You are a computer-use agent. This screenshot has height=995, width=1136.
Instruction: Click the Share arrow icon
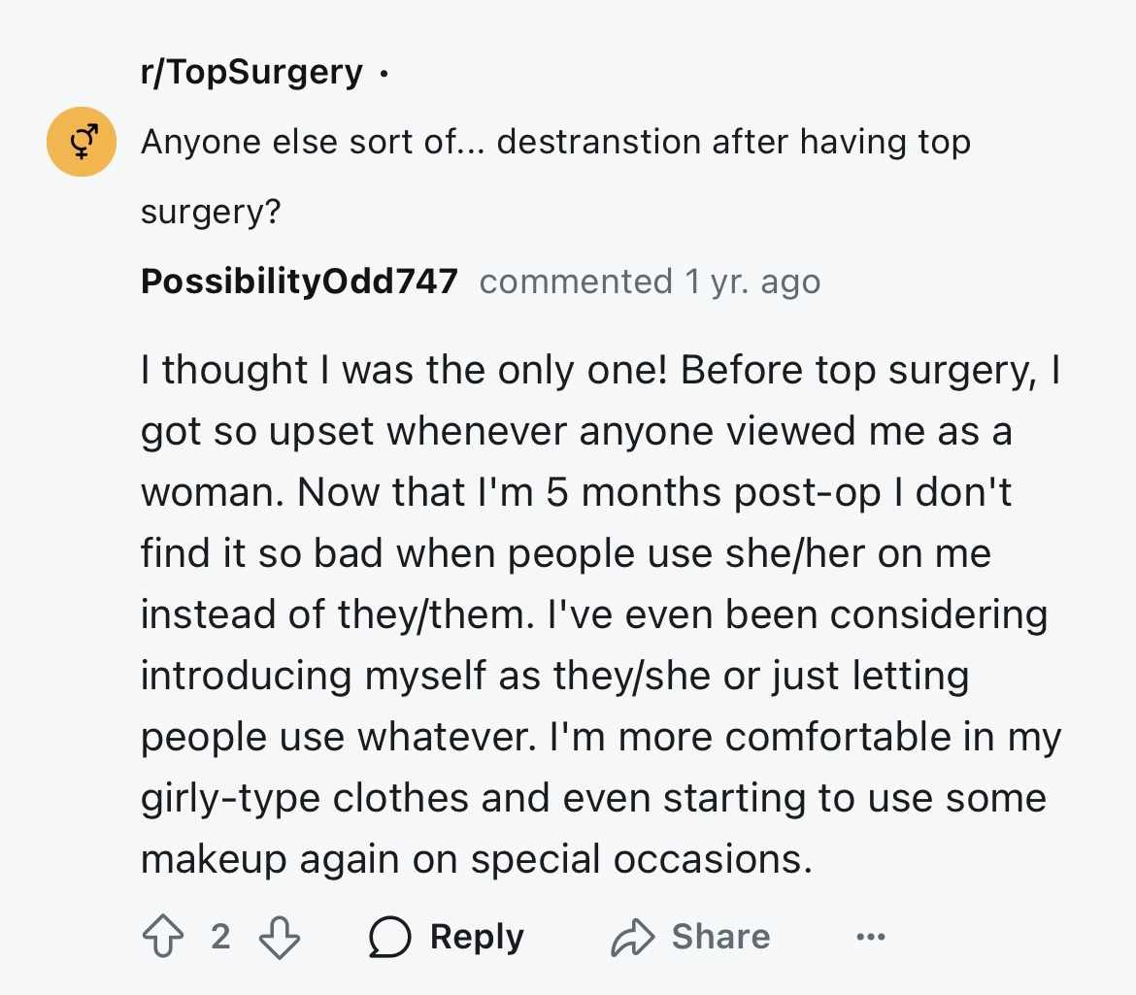pos(633,937)
